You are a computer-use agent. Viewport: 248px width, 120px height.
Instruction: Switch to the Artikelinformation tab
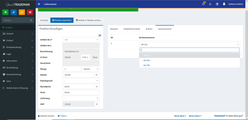coord(132,29)
